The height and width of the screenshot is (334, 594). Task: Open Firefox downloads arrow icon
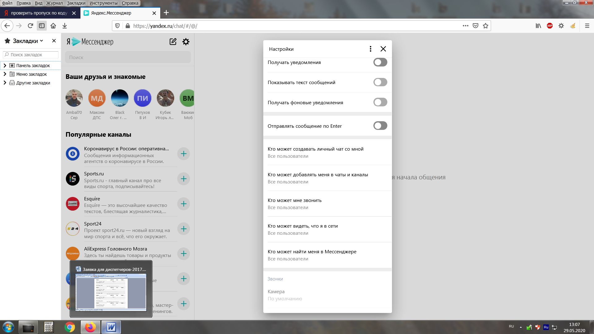click(x=65, y=26)
